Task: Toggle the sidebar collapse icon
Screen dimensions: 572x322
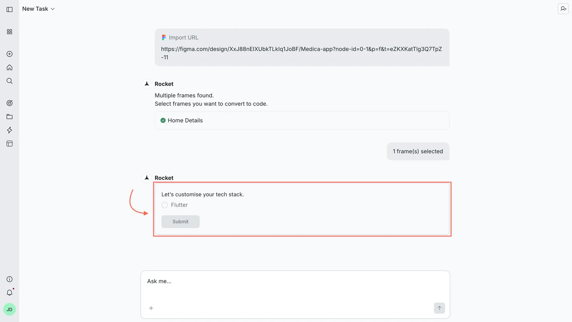Action: tap(10, 9)
